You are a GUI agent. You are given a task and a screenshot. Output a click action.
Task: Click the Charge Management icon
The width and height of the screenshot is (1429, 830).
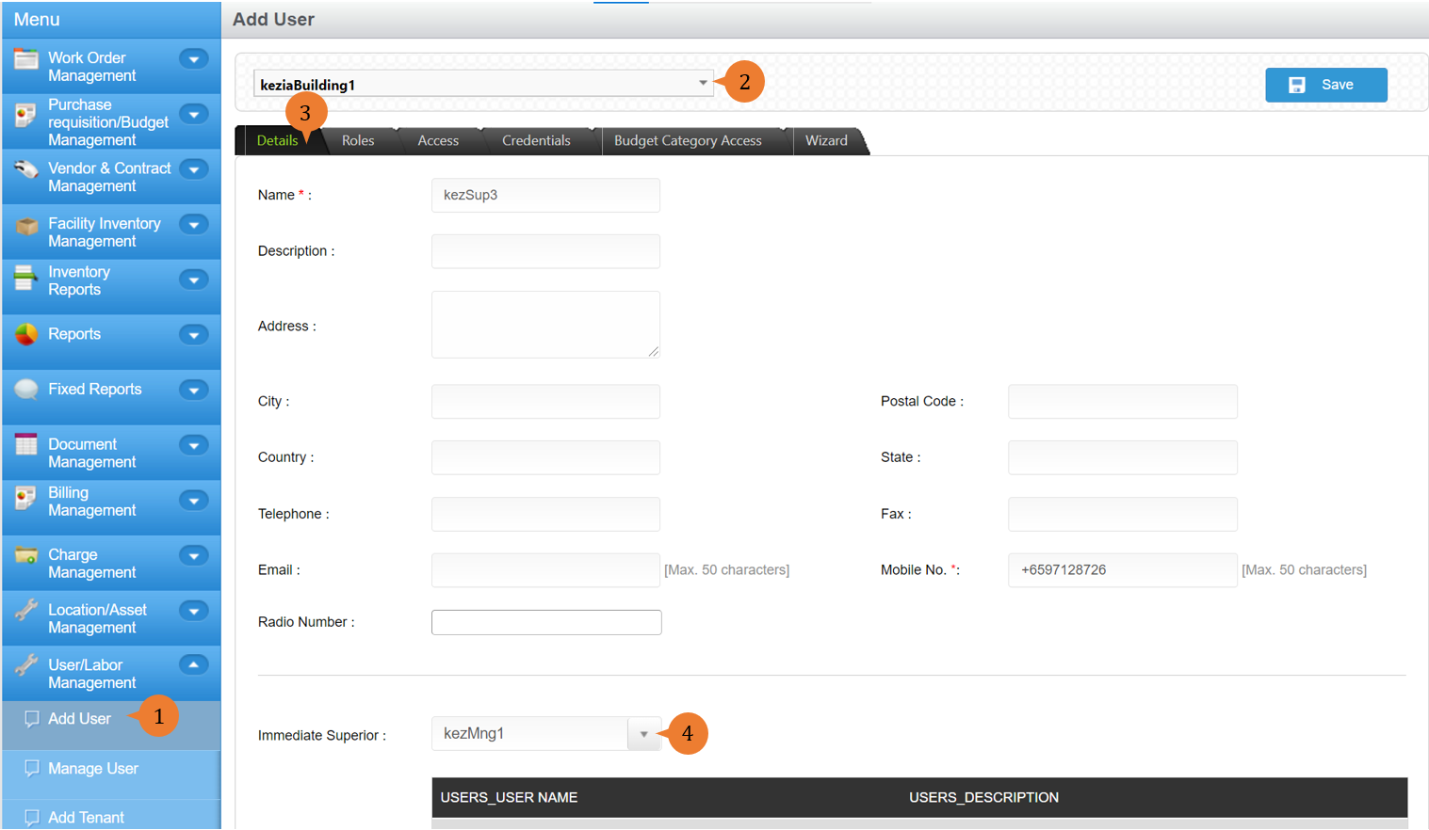pos(26,555)
